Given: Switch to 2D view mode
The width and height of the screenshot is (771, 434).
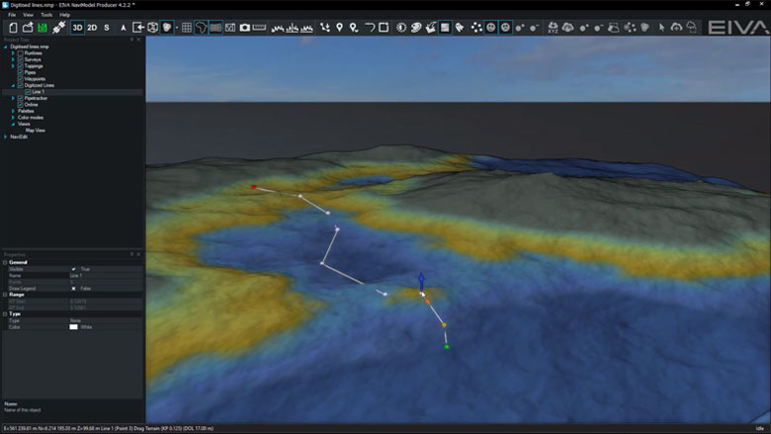Looking at the screenshot, I should [x=92, y=28].
